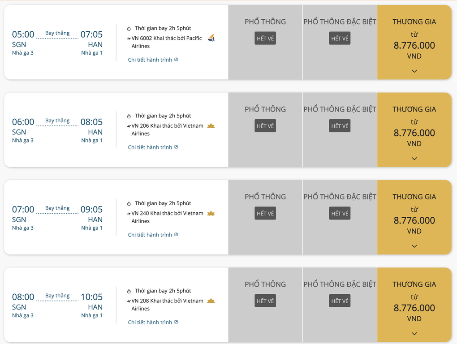Click Pacific Airlines logo on VN 6002
The width and height of the screenshot is (457, 344).
(x=211, y=39)
